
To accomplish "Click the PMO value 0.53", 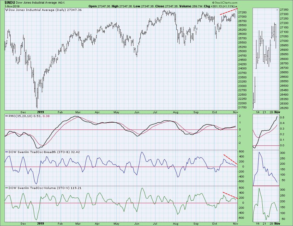I will 38,116.
